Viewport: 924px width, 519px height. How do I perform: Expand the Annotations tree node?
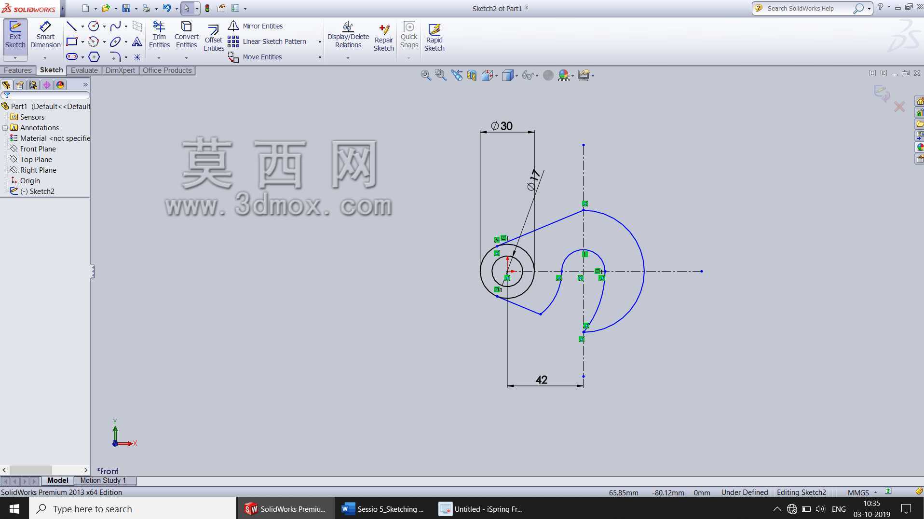click(5, 128)
